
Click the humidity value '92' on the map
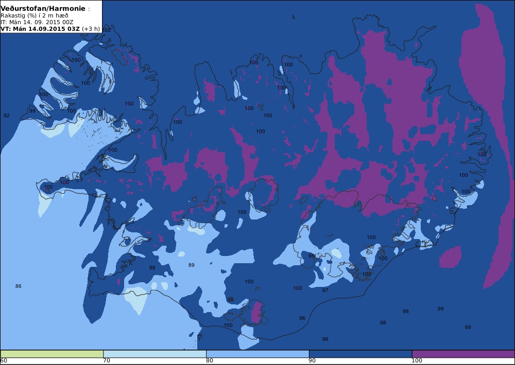pos(7,116)
